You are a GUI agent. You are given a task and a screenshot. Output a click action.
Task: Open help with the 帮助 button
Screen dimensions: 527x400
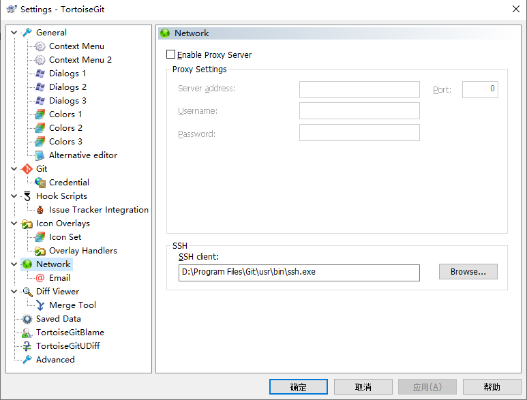click(492, 387)
